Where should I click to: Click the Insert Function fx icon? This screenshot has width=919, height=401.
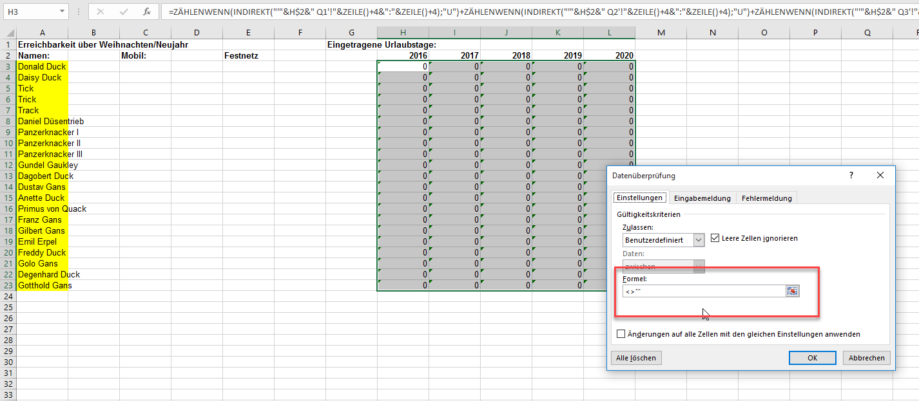[x=146, y=12]
